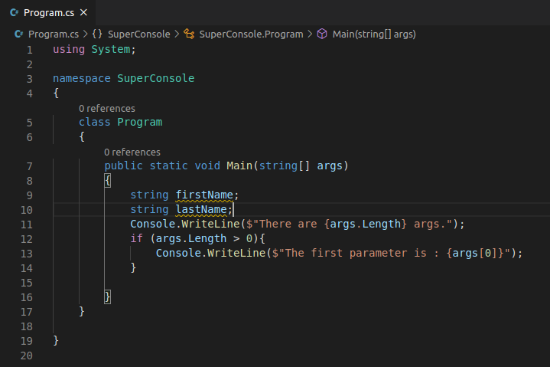This screenshot has height=367, width=550.
Task: Click the namespace braces icon in breadcrumb
Action: tap(97, 34)
